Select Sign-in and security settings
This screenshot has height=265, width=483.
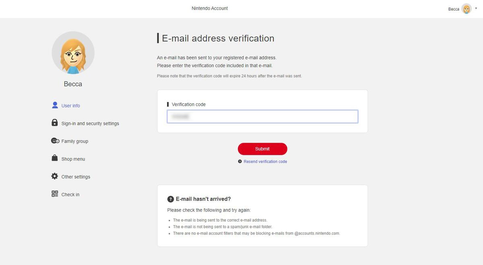pos(90,123)
